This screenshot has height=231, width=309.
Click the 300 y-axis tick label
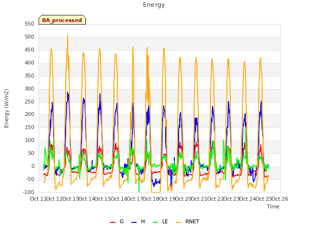click(x=29, y=89)
